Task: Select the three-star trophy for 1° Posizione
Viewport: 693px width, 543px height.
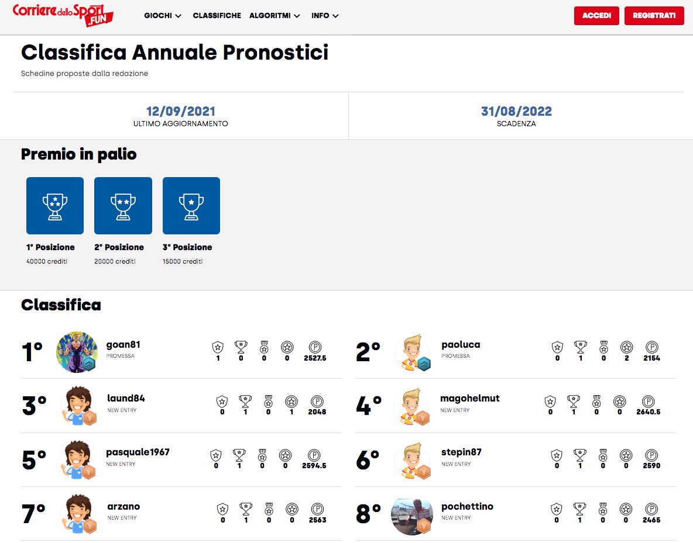Action: click(55, 206)
